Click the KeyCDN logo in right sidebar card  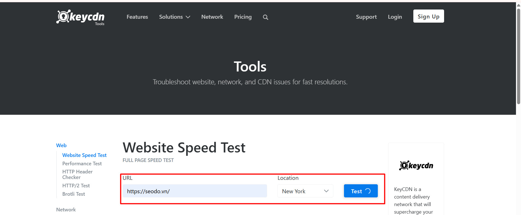[x=416, y=166]
